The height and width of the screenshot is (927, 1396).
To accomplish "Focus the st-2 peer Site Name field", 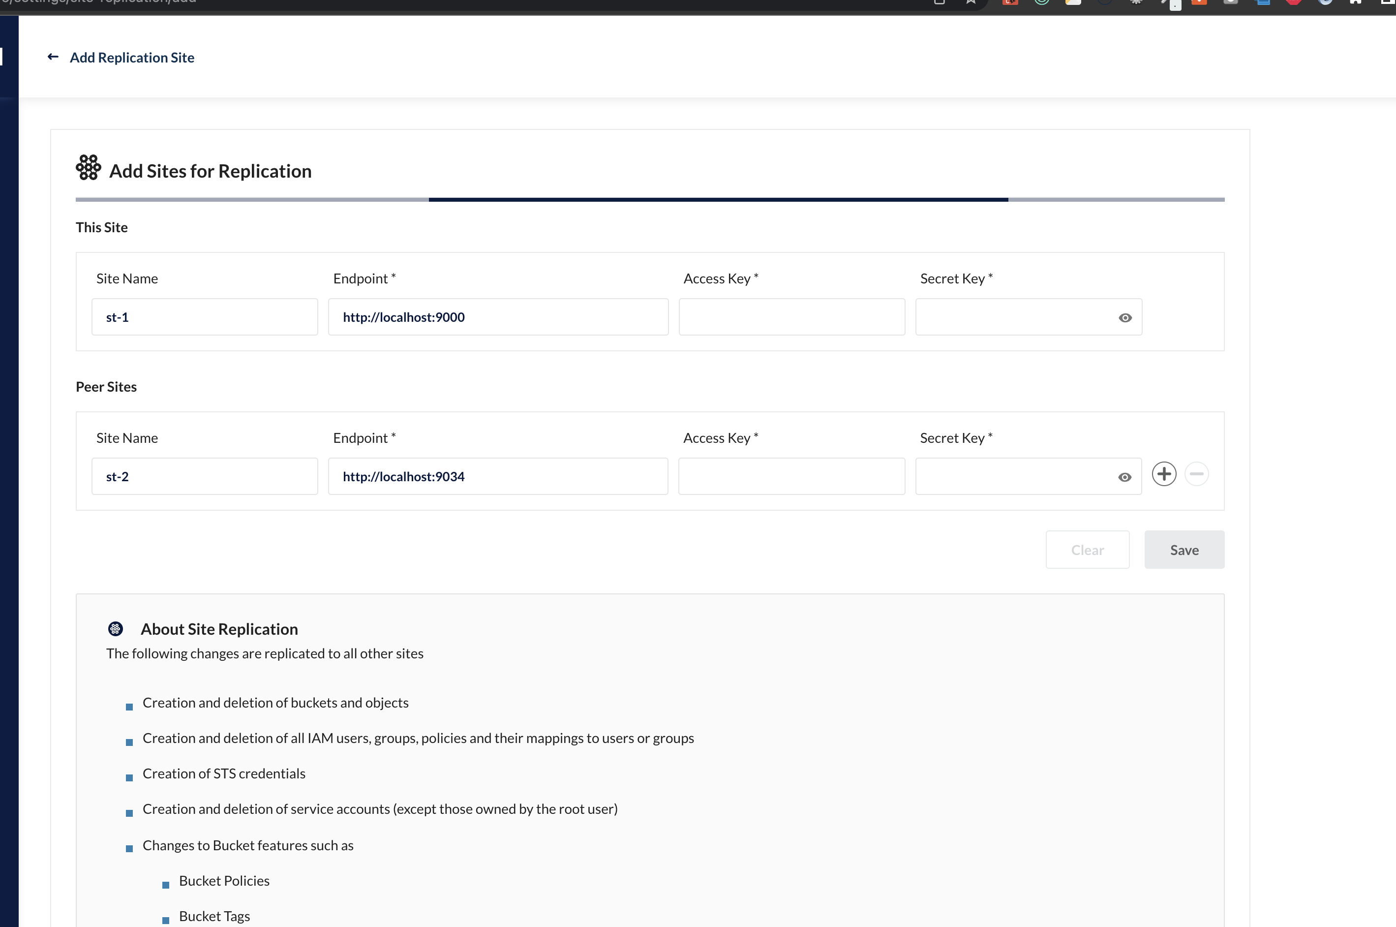I will tap(205, 476).
